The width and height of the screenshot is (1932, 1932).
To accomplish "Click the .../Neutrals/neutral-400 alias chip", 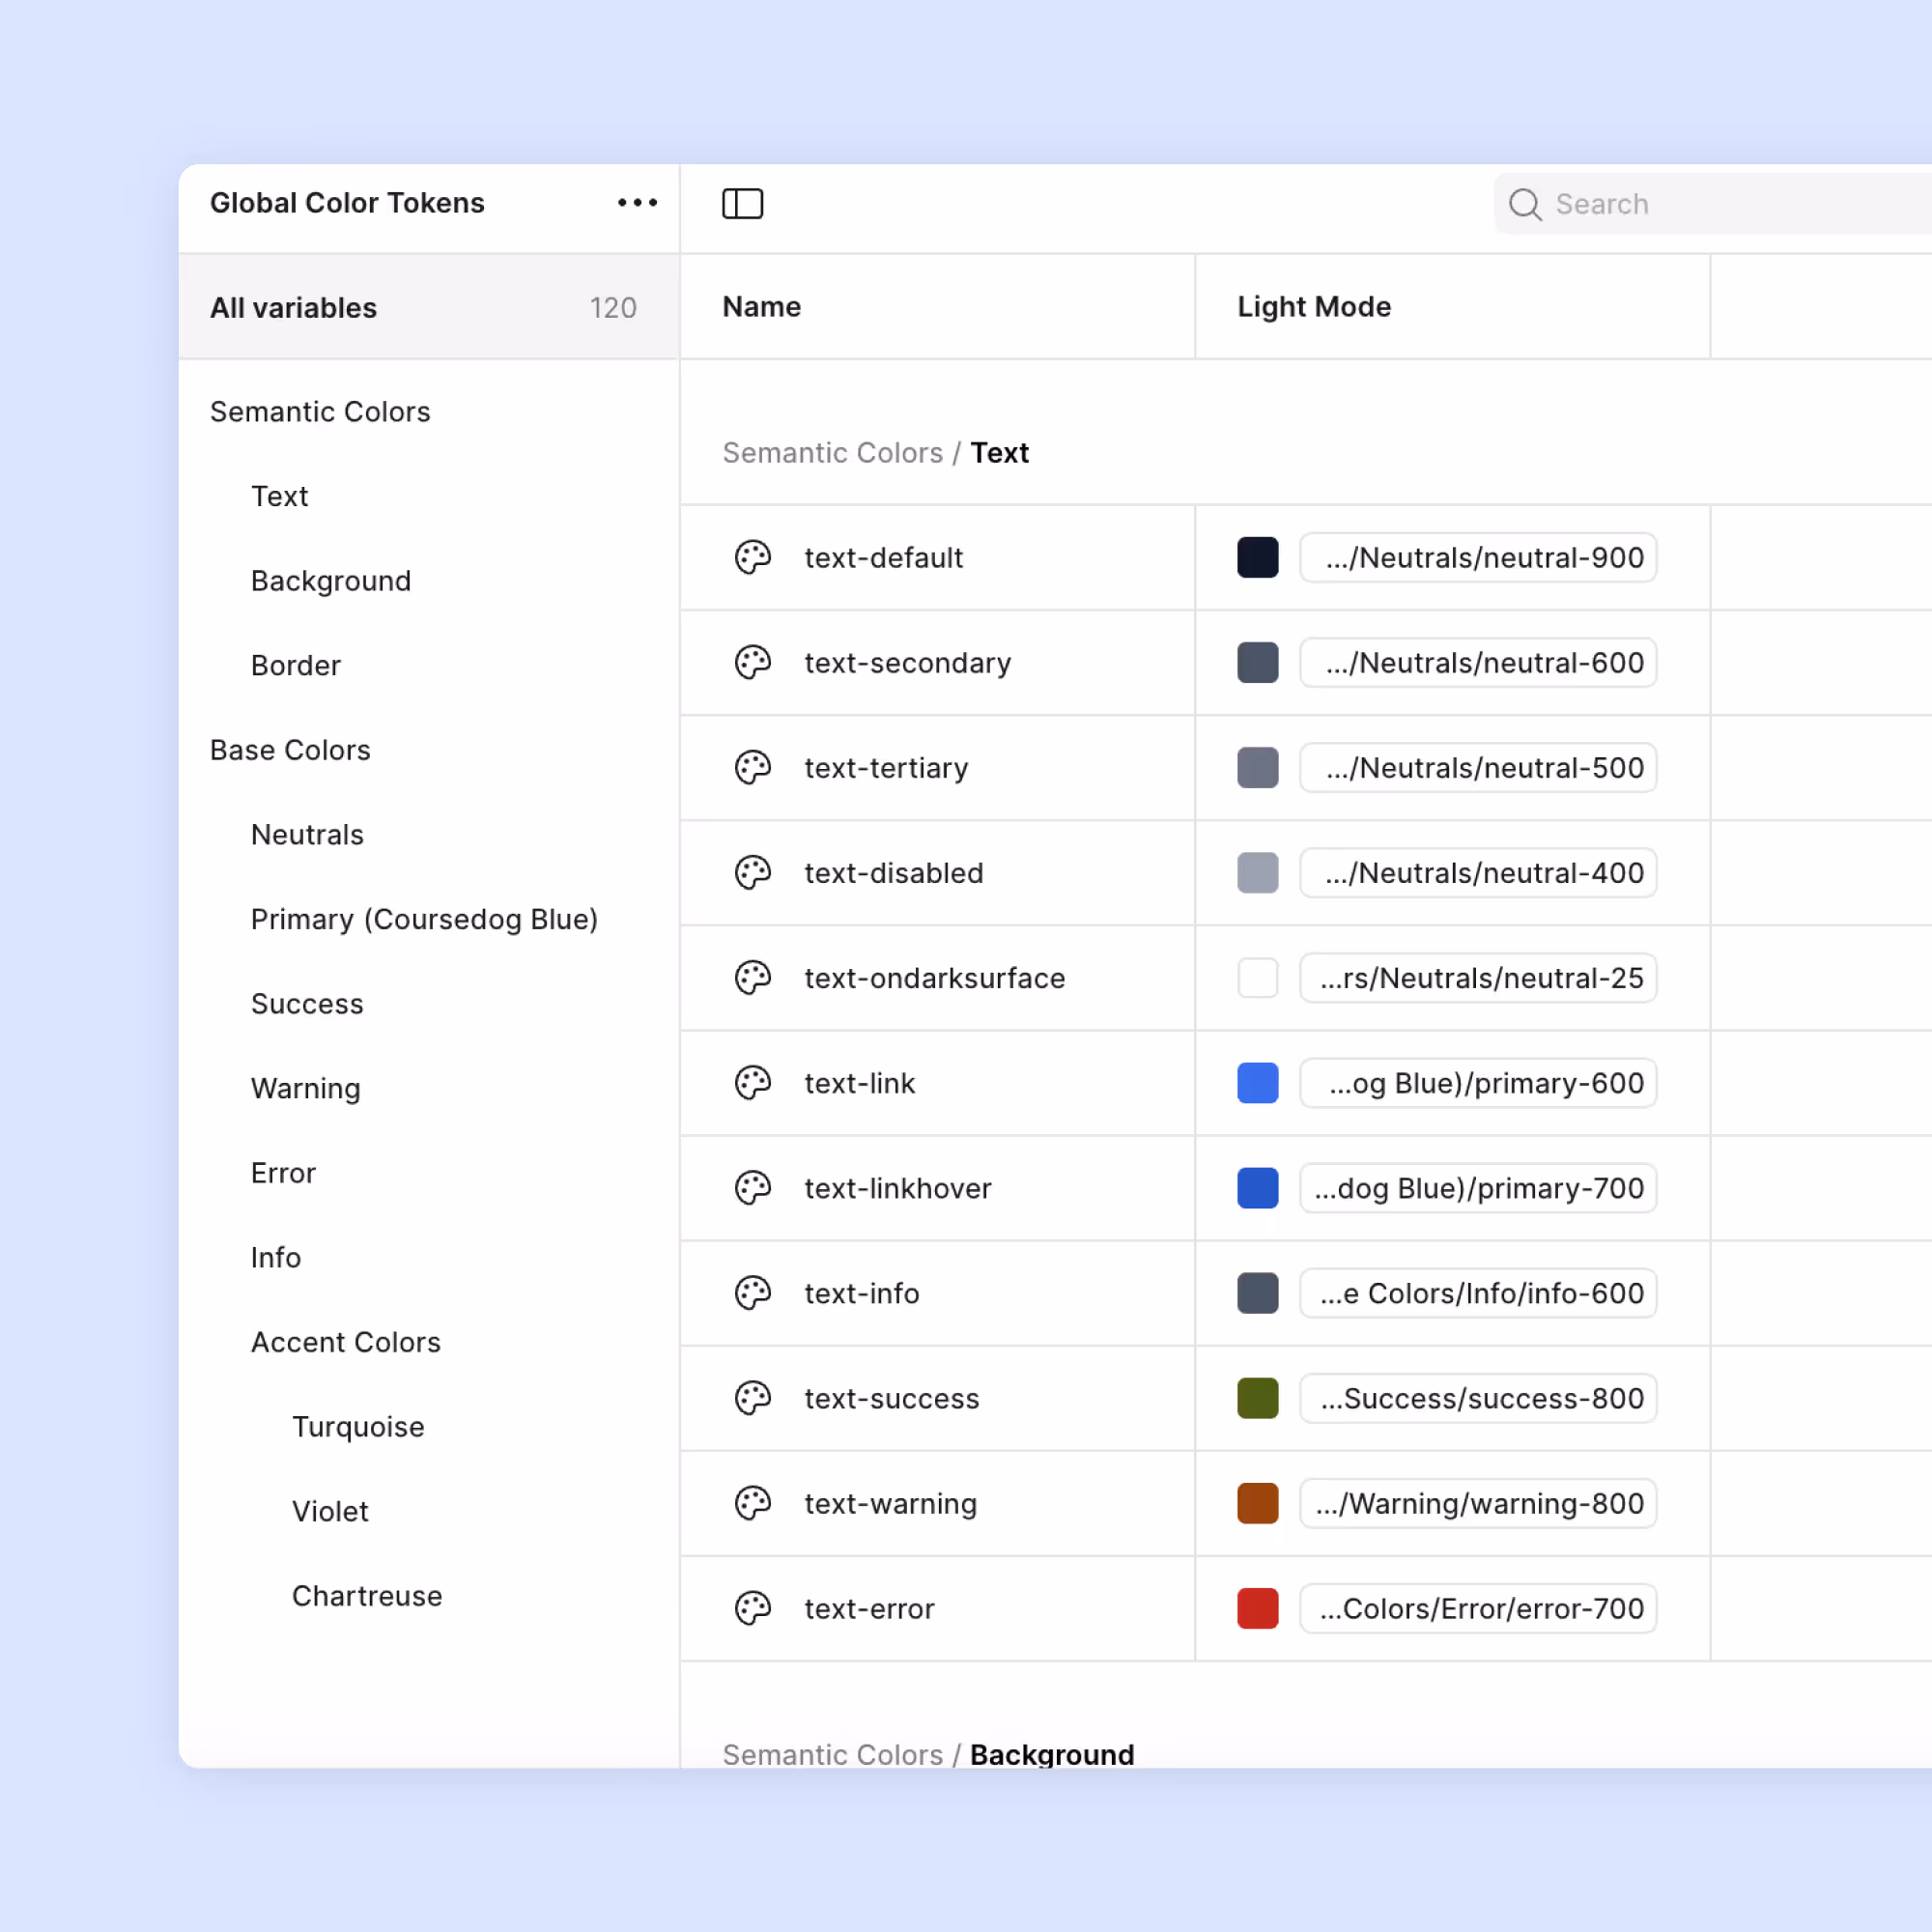I will (x=1478, y=873).
